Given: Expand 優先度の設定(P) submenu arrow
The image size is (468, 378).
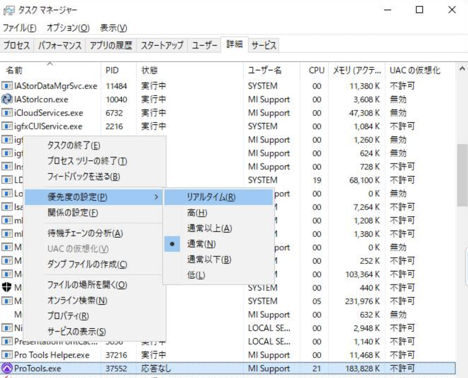Looking at the screenshot, I should 156,197.
